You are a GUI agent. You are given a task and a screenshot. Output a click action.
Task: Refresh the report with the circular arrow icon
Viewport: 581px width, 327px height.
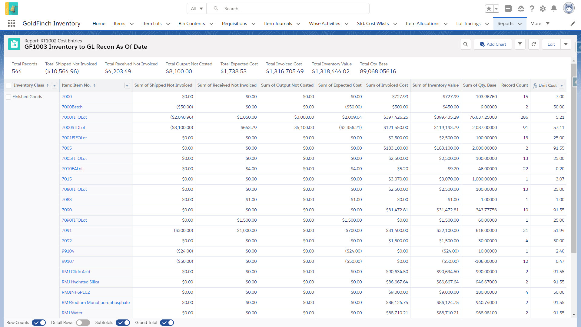533,44
